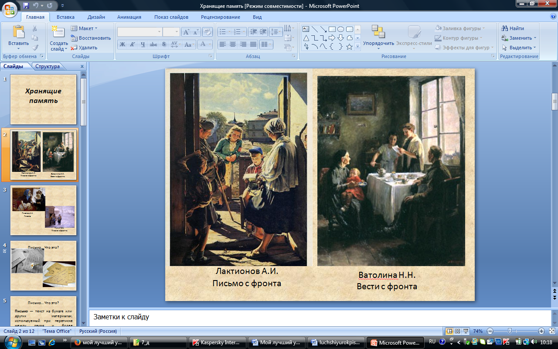Open the Kaspersky Internet Security taskbar button
558x349 pixels.
[217, 342]
